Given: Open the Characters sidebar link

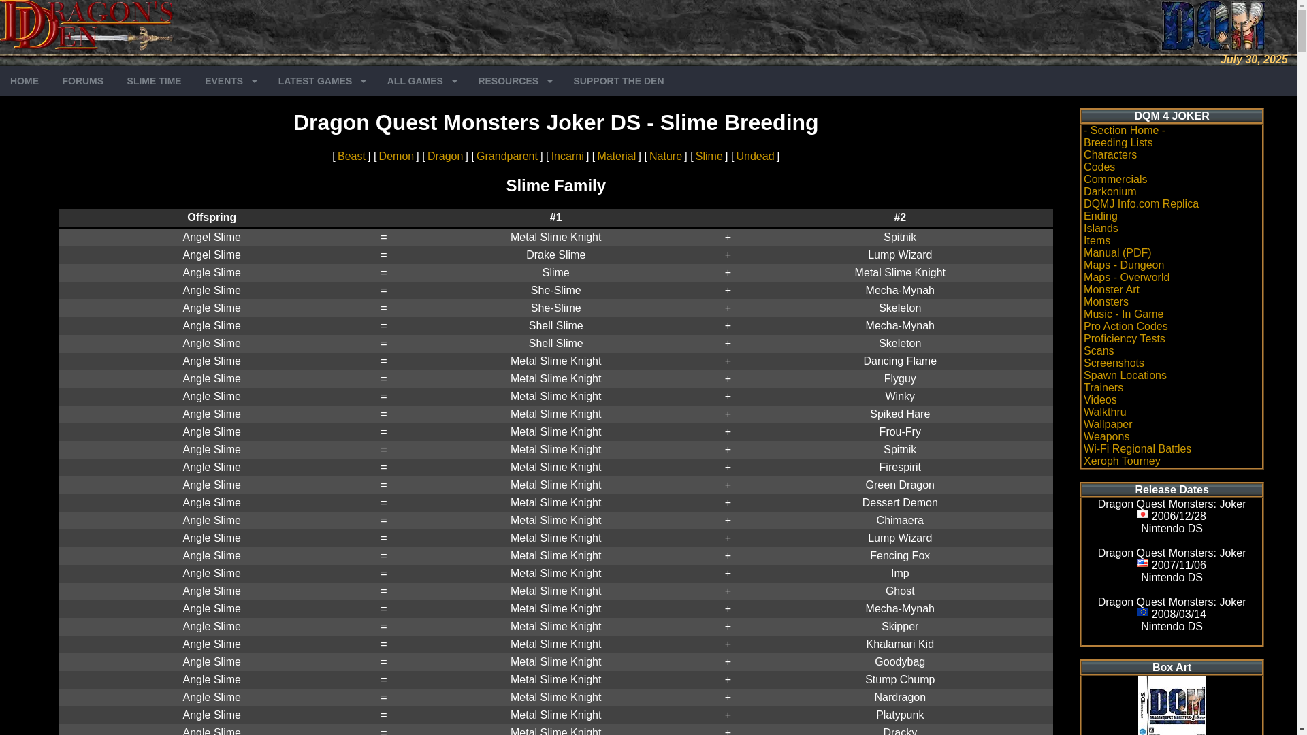Looking at the screenshot, I should point(1110,155).
